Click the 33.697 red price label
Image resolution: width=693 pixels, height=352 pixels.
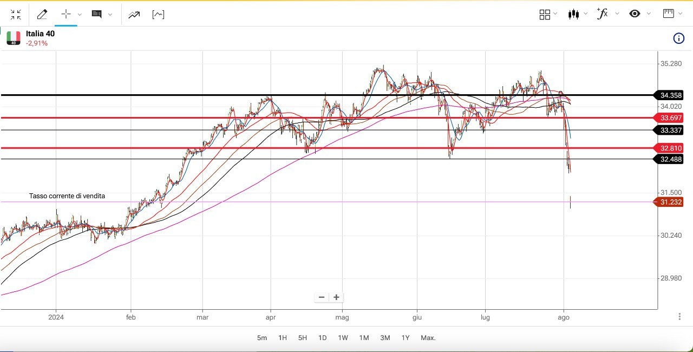pyautogui.click(x=669, y=118)
